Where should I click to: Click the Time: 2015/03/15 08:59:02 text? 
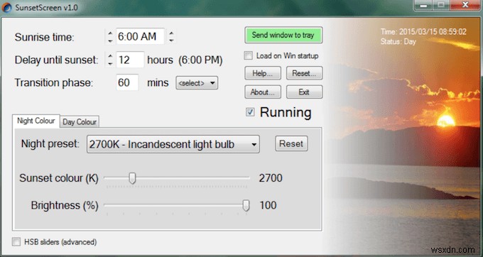[x=423, y=32]
